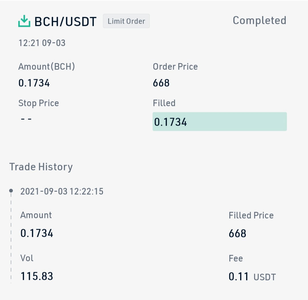Select the 0.11 USDT fee value

[252, 277]
